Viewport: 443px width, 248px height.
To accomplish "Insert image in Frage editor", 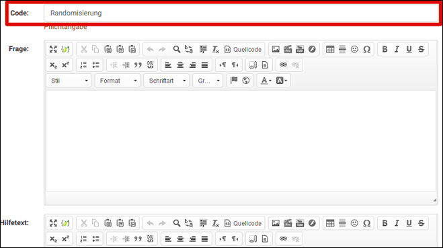I will click(x=276, y=49).
